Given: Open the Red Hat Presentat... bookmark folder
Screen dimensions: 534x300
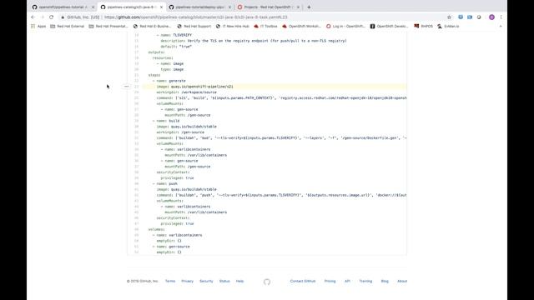Looking at the screenshot, I should pyautogui.click(x=108, y=26).
